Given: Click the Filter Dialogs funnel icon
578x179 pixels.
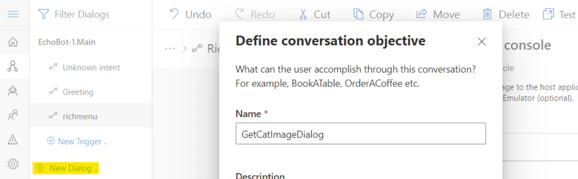Looking at the screenshot, I should (44, 15).
